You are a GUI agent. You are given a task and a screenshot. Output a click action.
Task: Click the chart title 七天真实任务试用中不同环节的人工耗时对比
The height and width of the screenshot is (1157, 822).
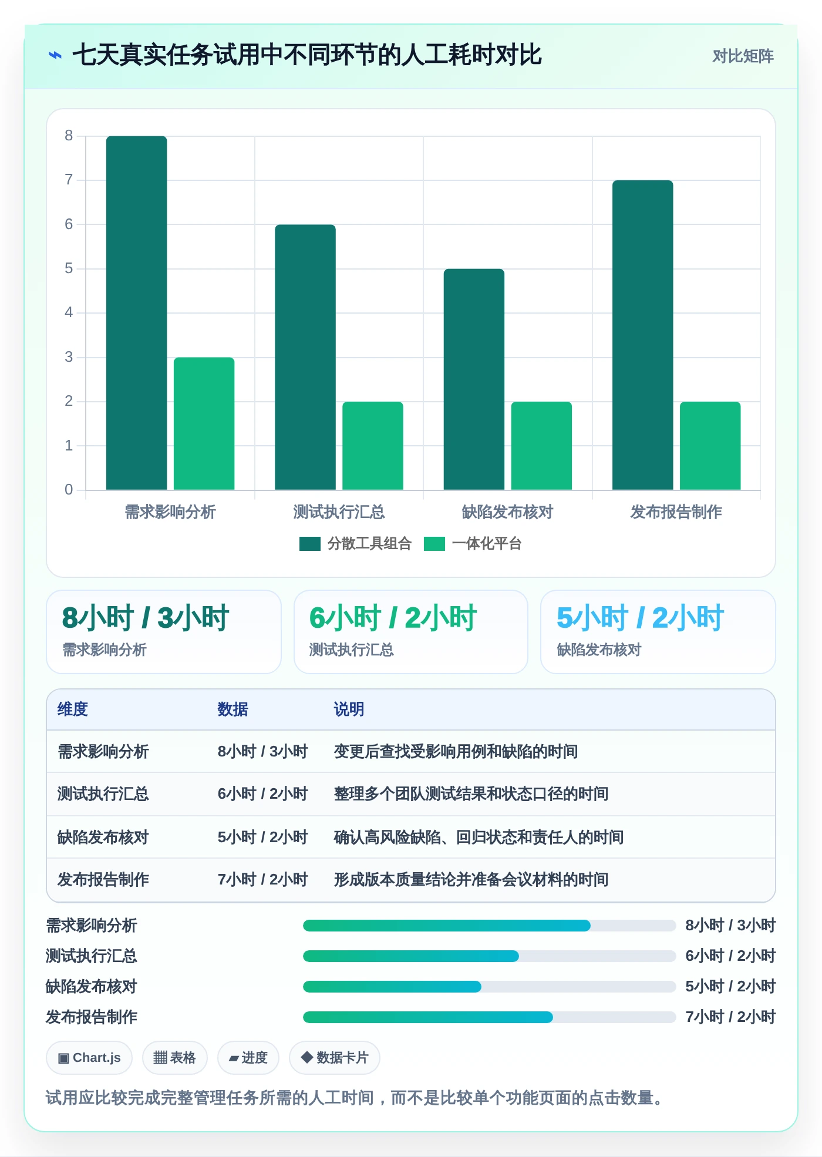pyautogui.click(x=307, y=55)
